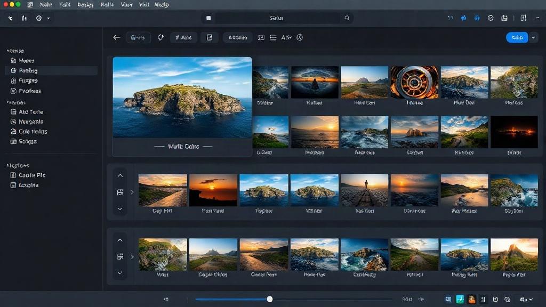Screen dimensions: 546x307
Task: Click the diamond-shaped icon in the gallery toolbar
Action: coord(160,37)
